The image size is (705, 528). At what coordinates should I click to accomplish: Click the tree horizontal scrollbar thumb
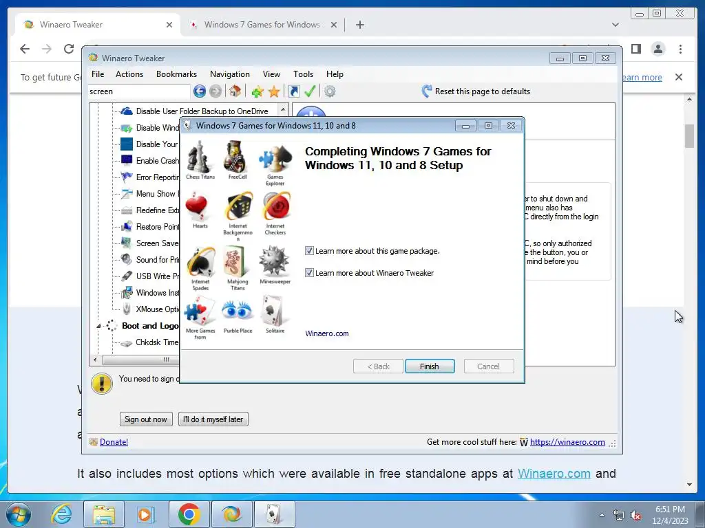140,360
